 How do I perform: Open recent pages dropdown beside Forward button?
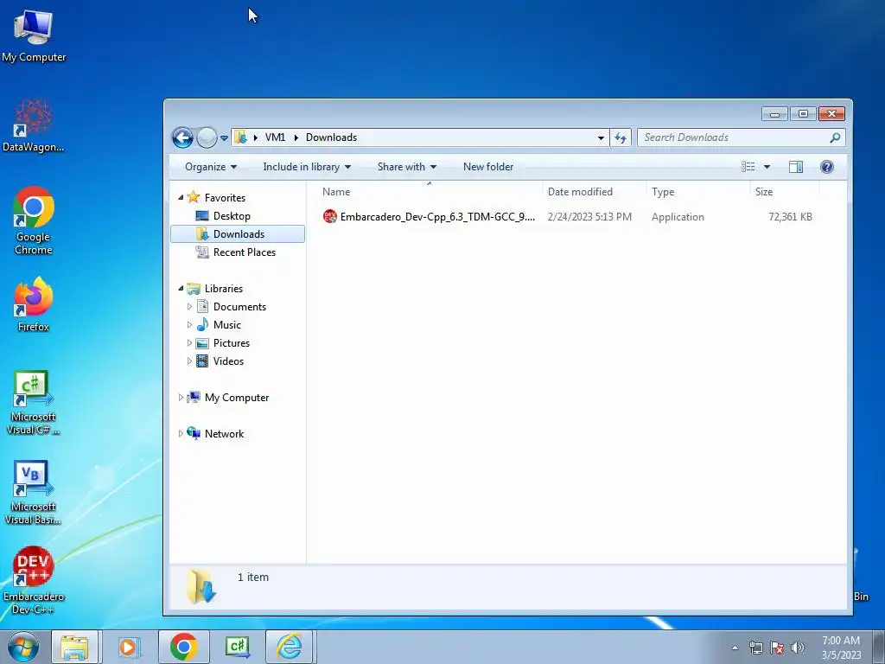(x=224, y=137)
